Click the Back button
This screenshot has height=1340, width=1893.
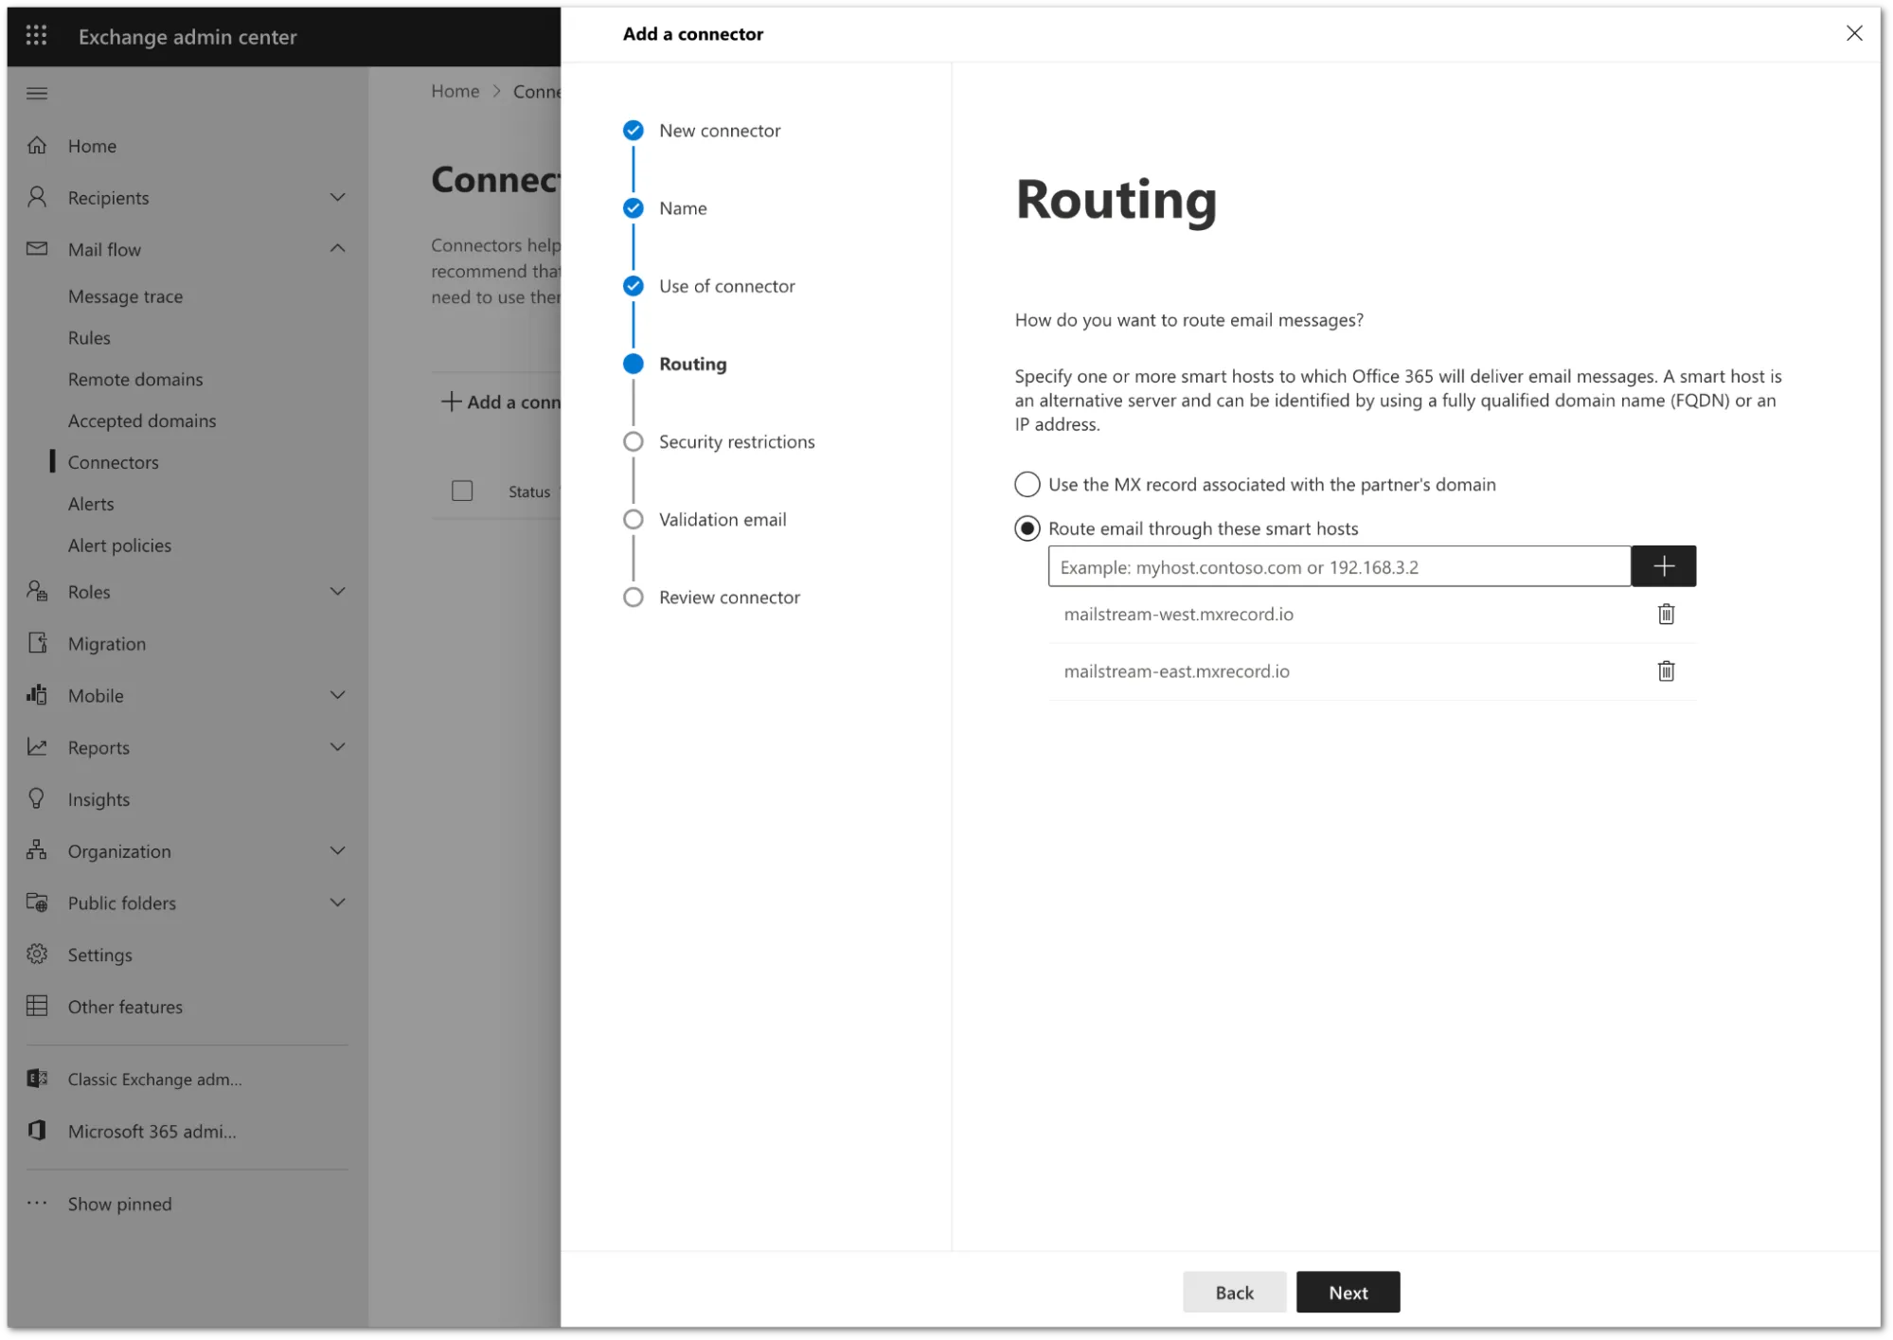[x=1233, y=1292]
